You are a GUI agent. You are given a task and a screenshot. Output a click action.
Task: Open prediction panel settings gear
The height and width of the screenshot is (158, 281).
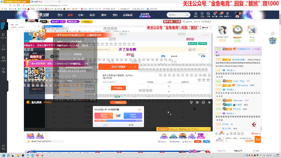pyautogui.click(x=197, y=102)
